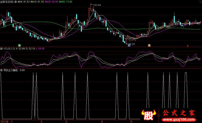Open the www.gszj100.com website link
This screenshot has width=202, height=123.
(179, 120)
